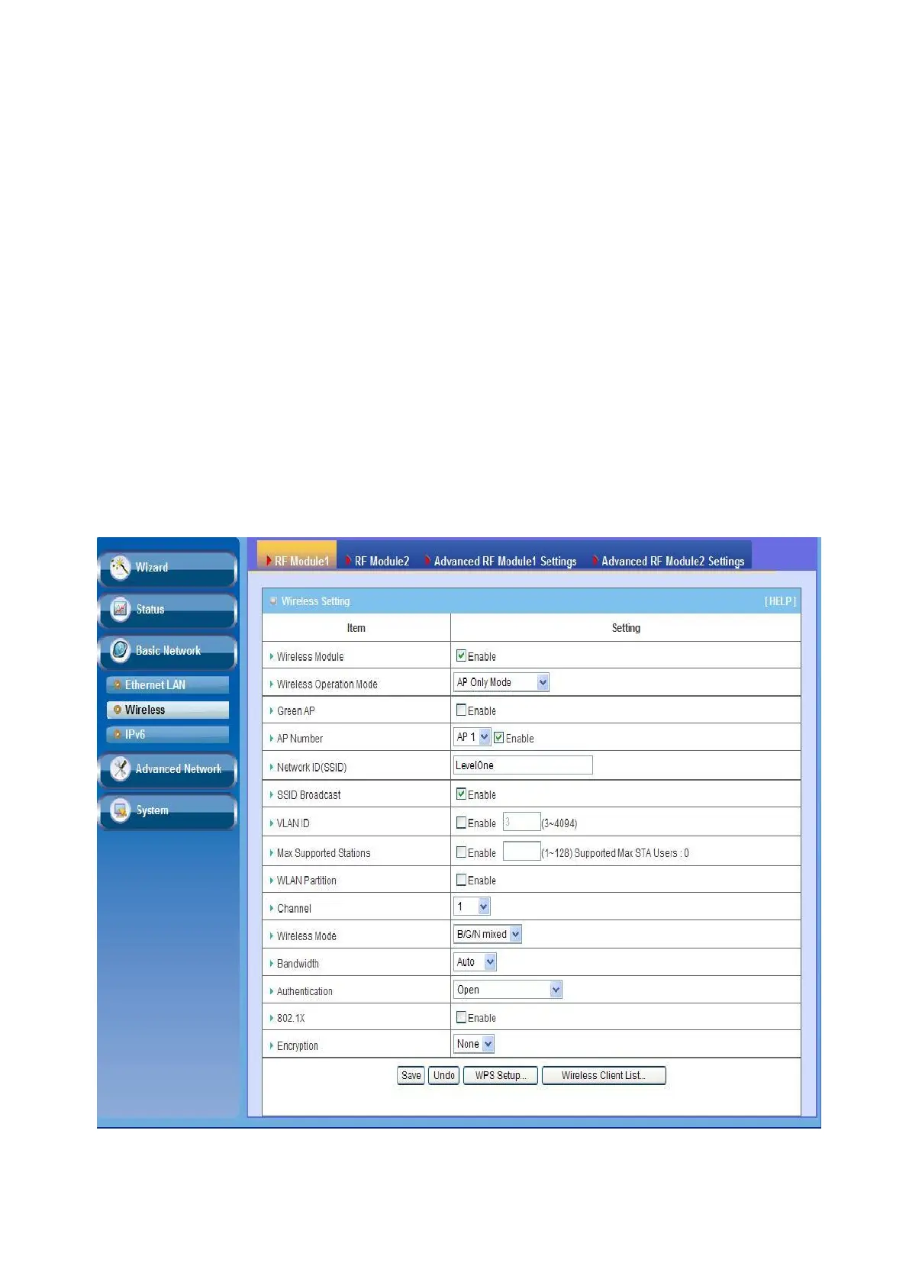
Task: Open the Wireless Mode B/G/N mixed dropdown
Action: [488, 934]
